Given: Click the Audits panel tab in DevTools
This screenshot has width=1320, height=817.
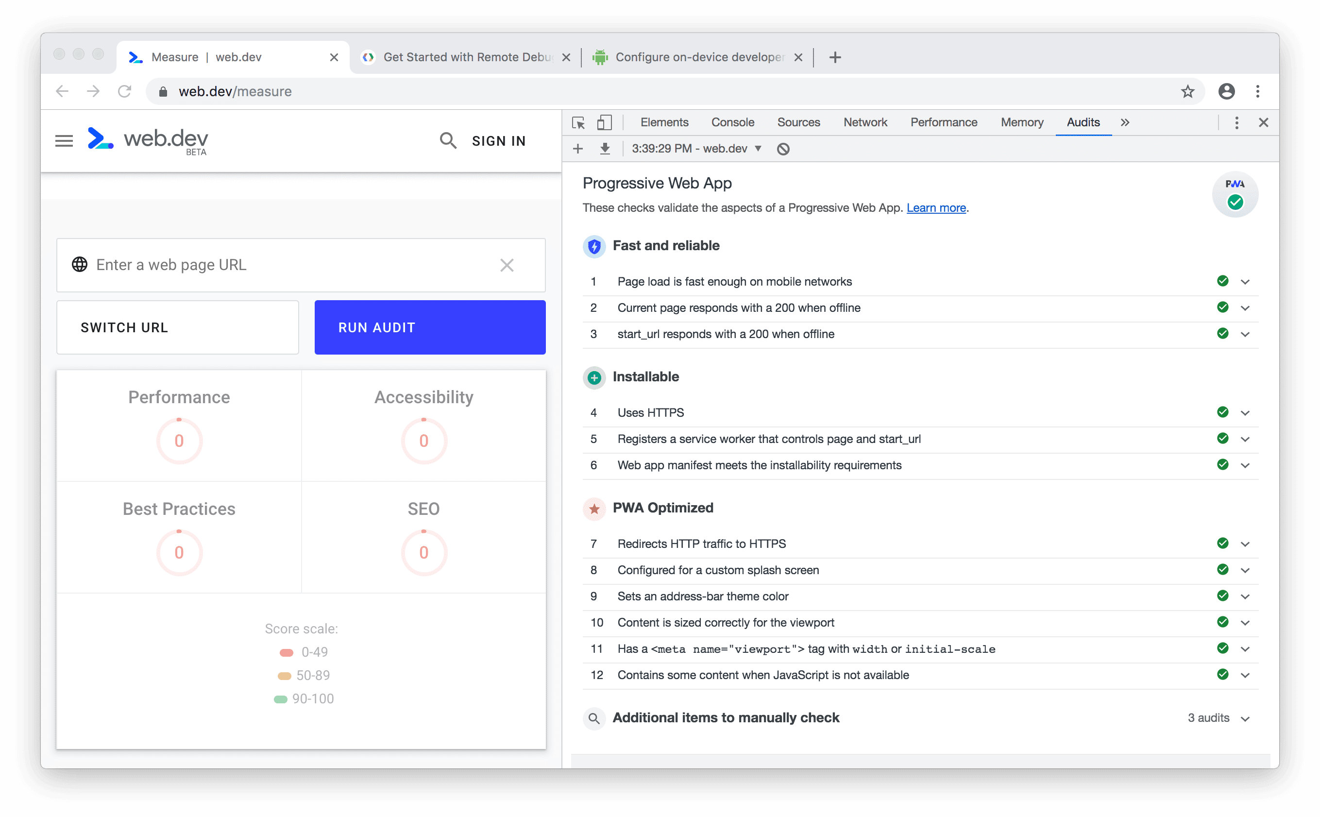Looking at the screenshot, I should (x=1082, y=122).
